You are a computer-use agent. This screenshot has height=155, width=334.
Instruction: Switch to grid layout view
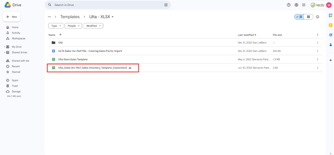[308, 17]
